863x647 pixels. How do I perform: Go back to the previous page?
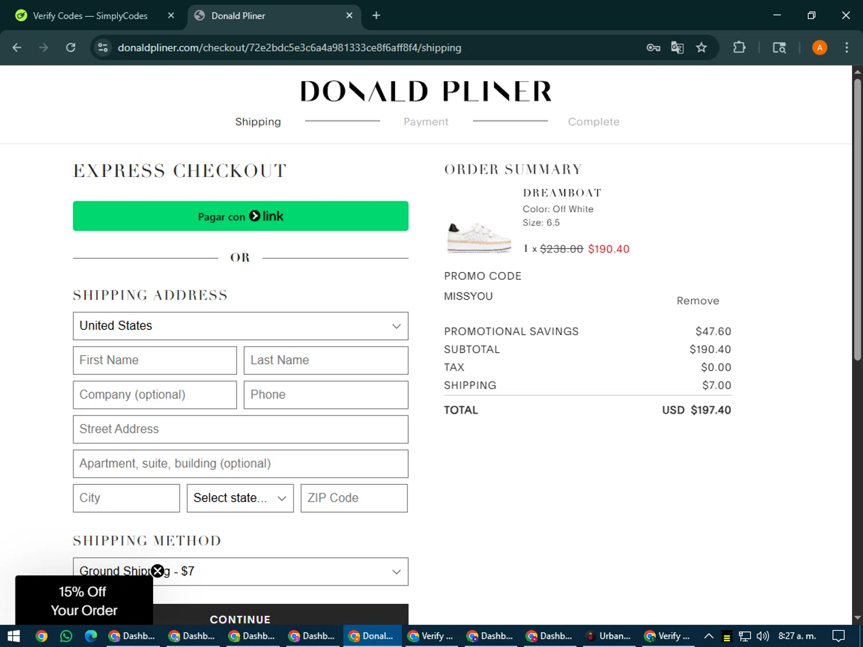(x=17, y=48)
